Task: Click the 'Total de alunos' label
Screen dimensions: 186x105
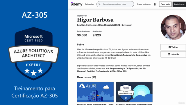Action: 83,31
